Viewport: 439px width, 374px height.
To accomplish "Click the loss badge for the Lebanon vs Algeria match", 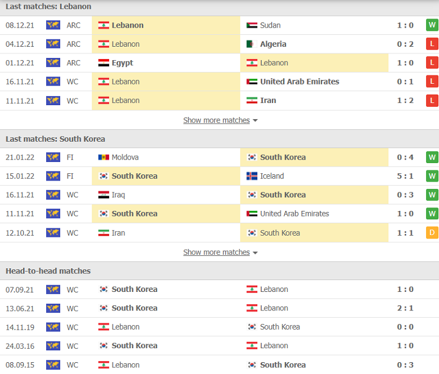I will click(432, 44).
